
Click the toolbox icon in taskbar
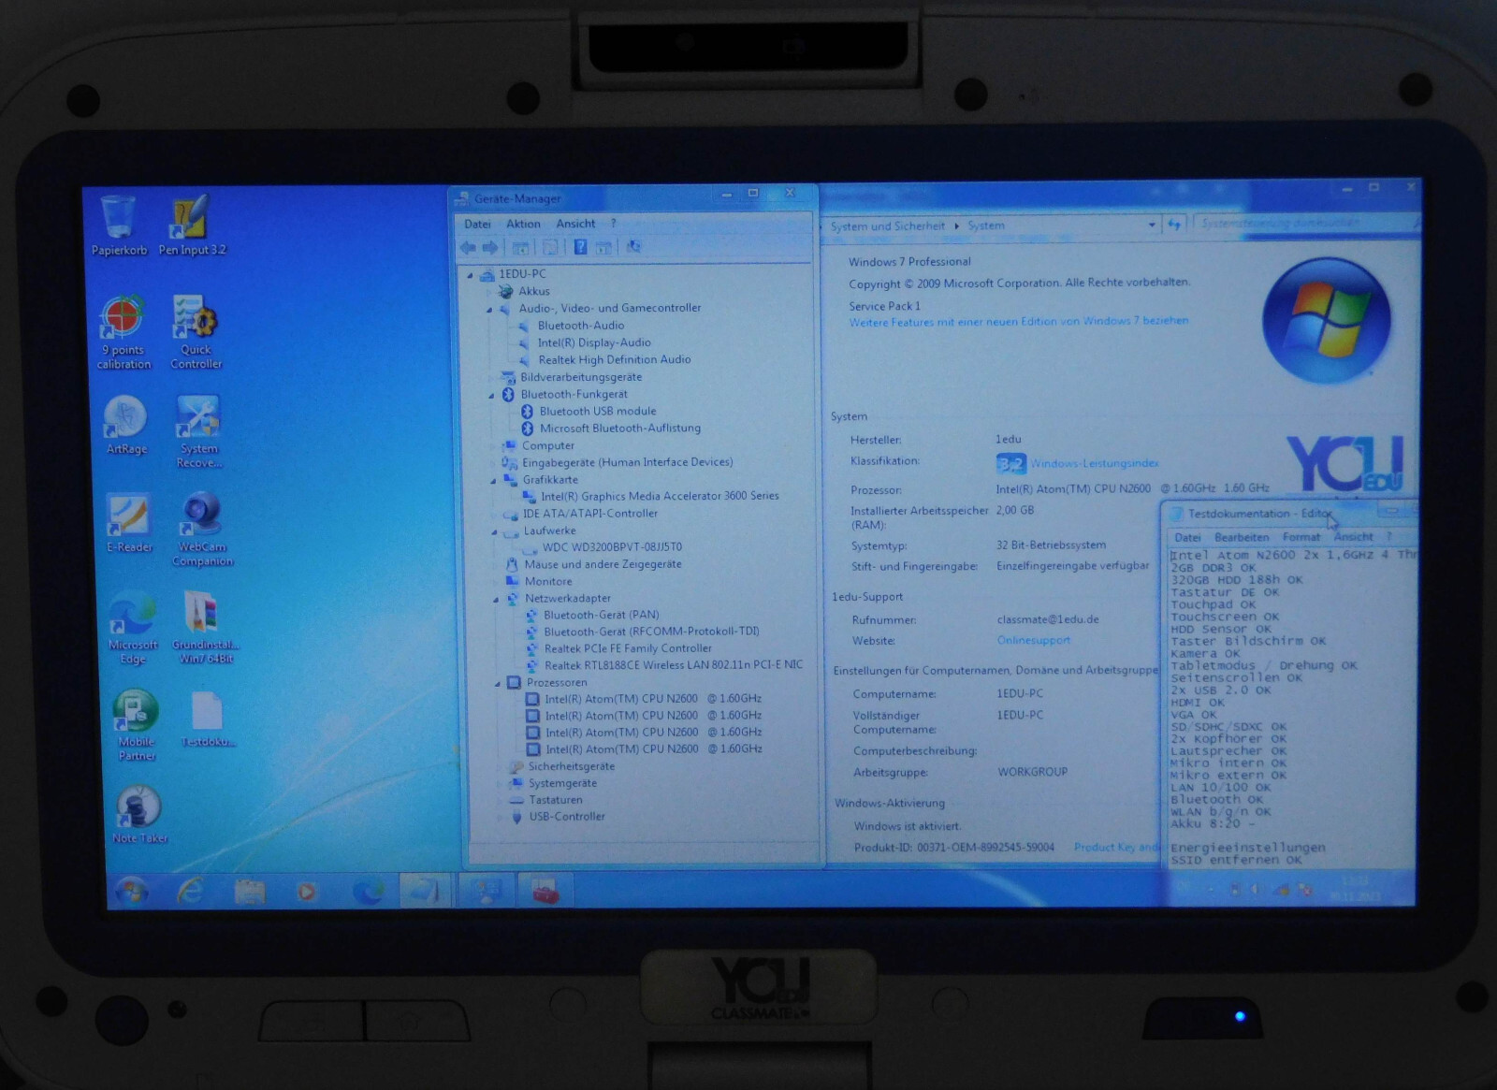tap(545, 891)
